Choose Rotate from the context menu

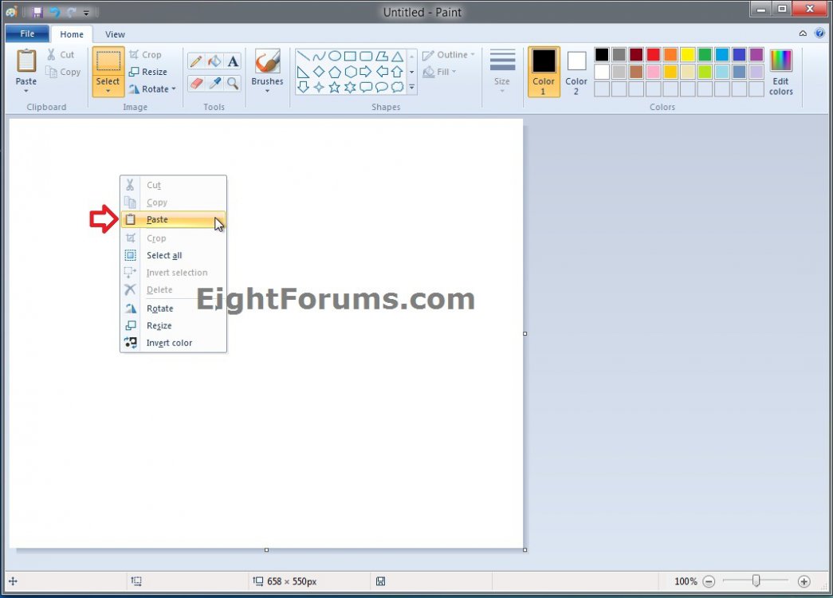(173, 309)
